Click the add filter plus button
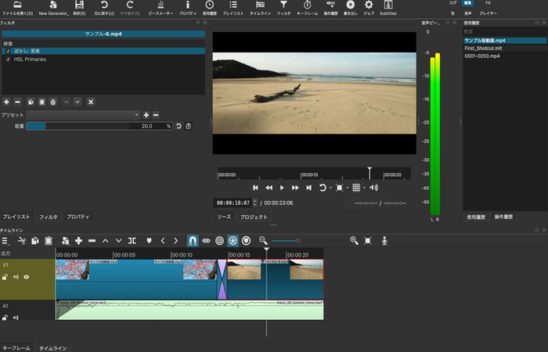 coord(6,102)
